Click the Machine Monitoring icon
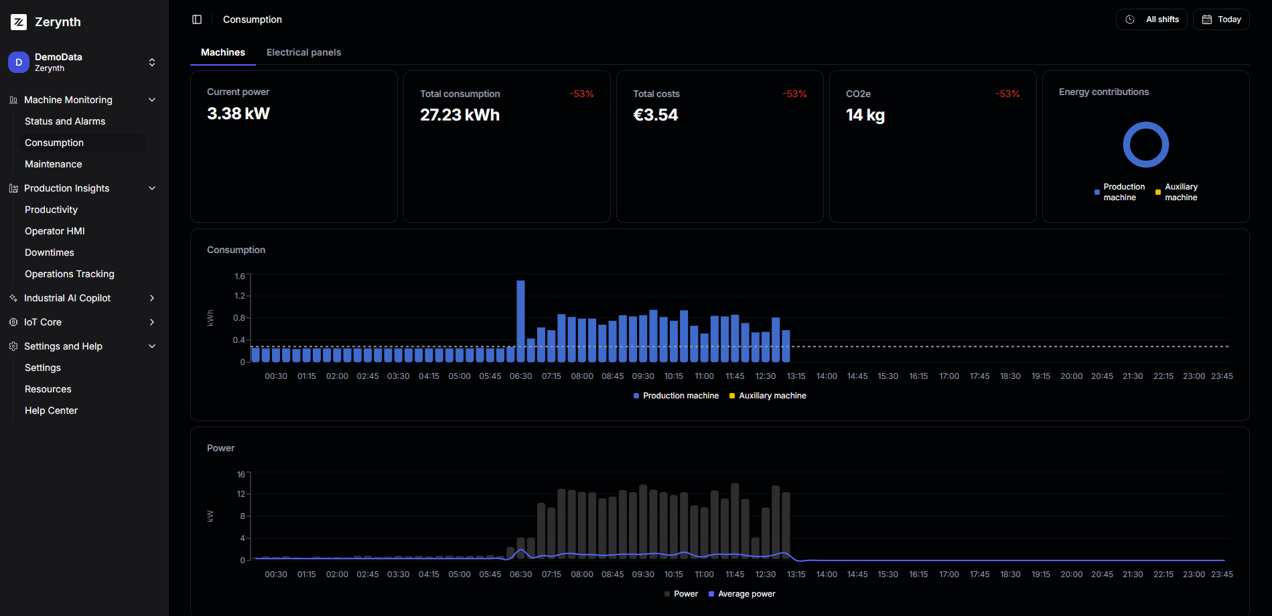 point(12,99)
